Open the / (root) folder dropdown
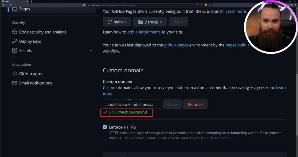 [150, 22]
